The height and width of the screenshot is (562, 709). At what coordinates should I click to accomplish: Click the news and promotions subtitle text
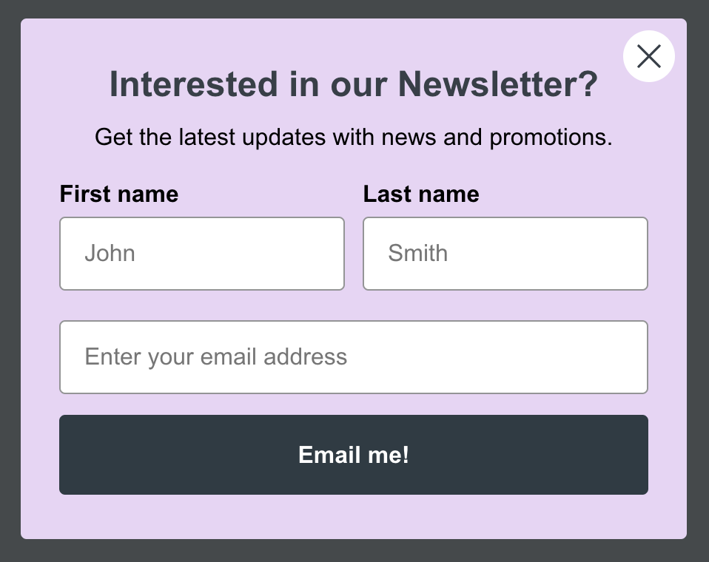click(354, 137)
